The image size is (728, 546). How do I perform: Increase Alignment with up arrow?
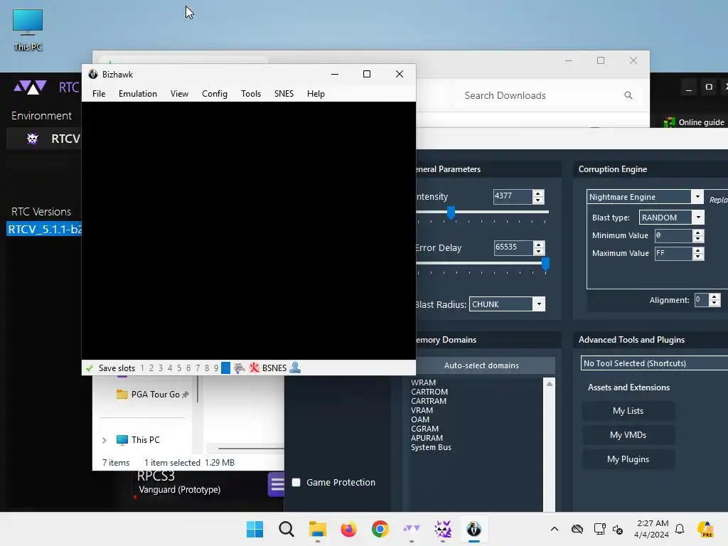[714, 296]
